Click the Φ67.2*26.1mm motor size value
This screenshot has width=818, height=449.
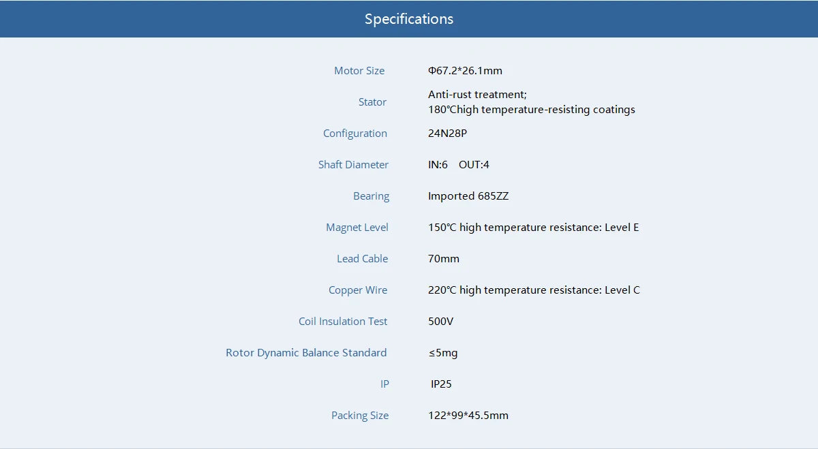point(465,71)
